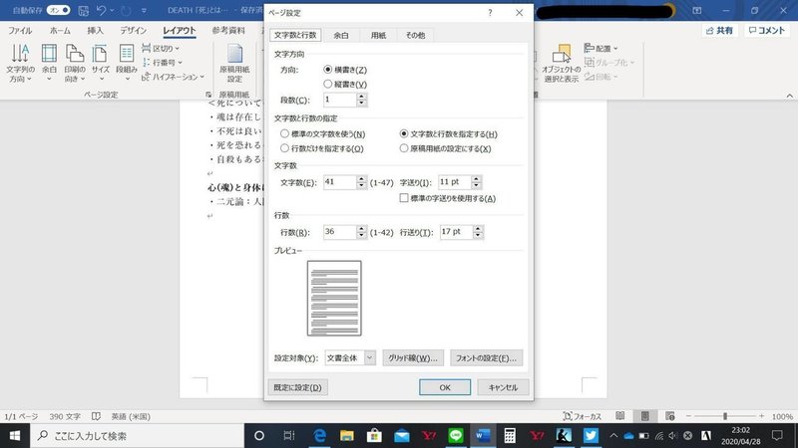Switch to the その他 (Other) dialog tab

(x=415, y=35)
